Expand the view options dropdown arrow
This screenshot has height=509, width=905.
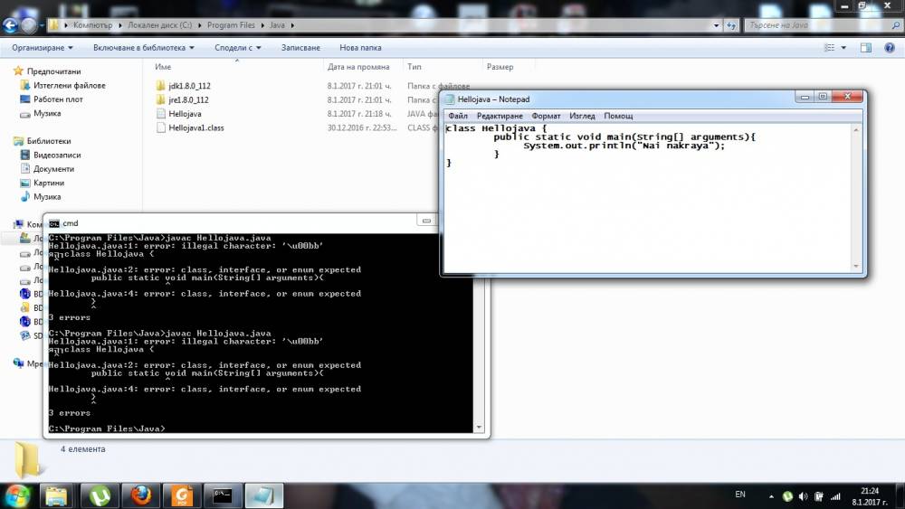coord(843,48)
